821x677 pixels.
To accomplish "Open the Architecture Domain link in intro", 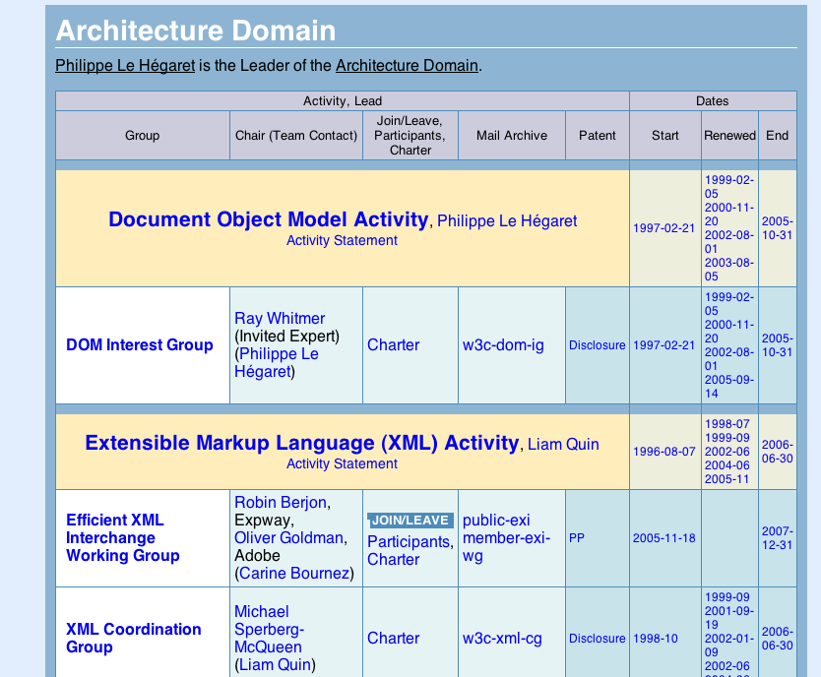I will click(407, 66).
